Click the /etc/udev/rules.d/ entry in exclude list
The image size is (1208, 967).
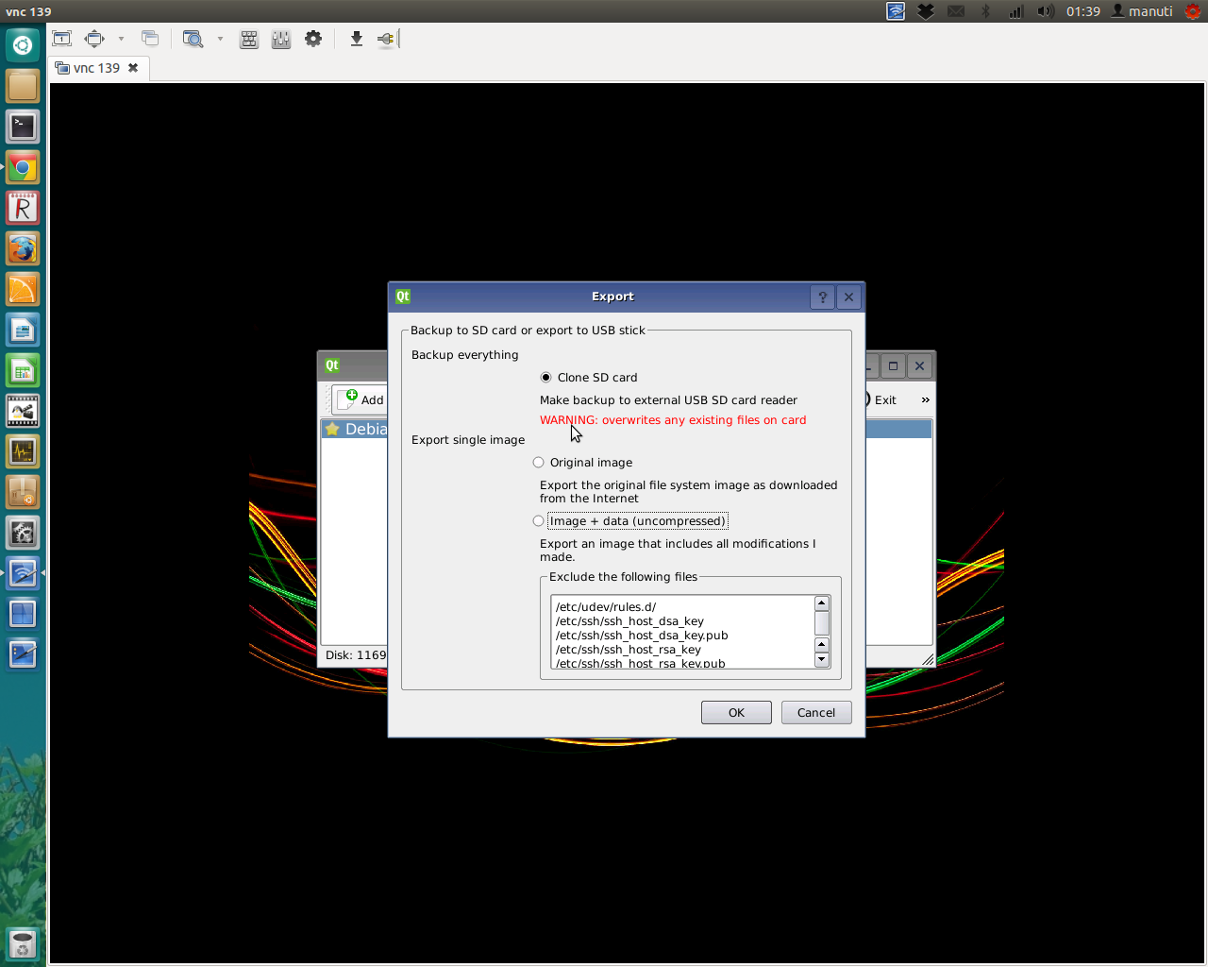pos(606,607)
